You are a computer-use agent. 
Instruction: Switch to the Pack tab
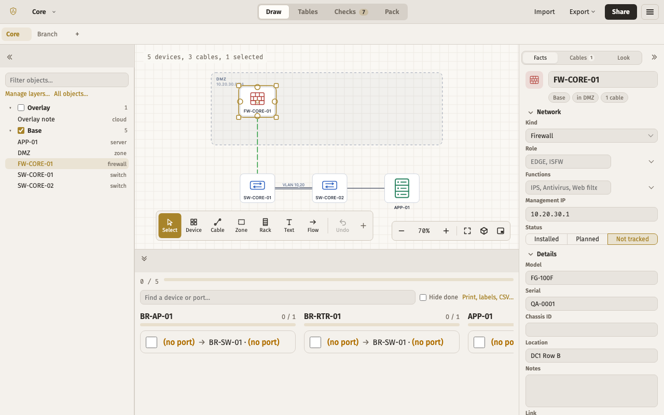point(392,12)
